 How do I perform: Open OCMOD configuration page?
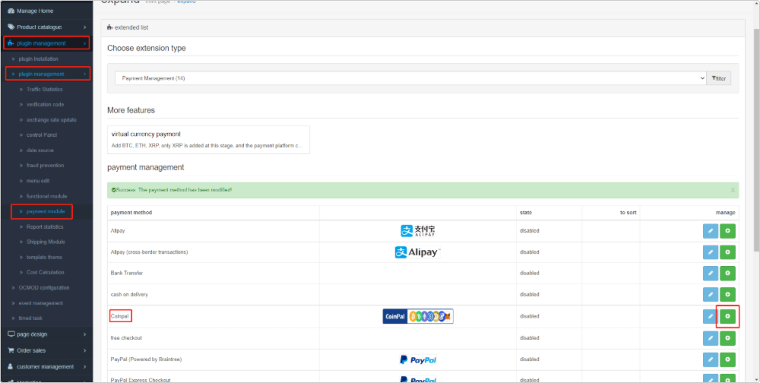(x=43, y=287)
